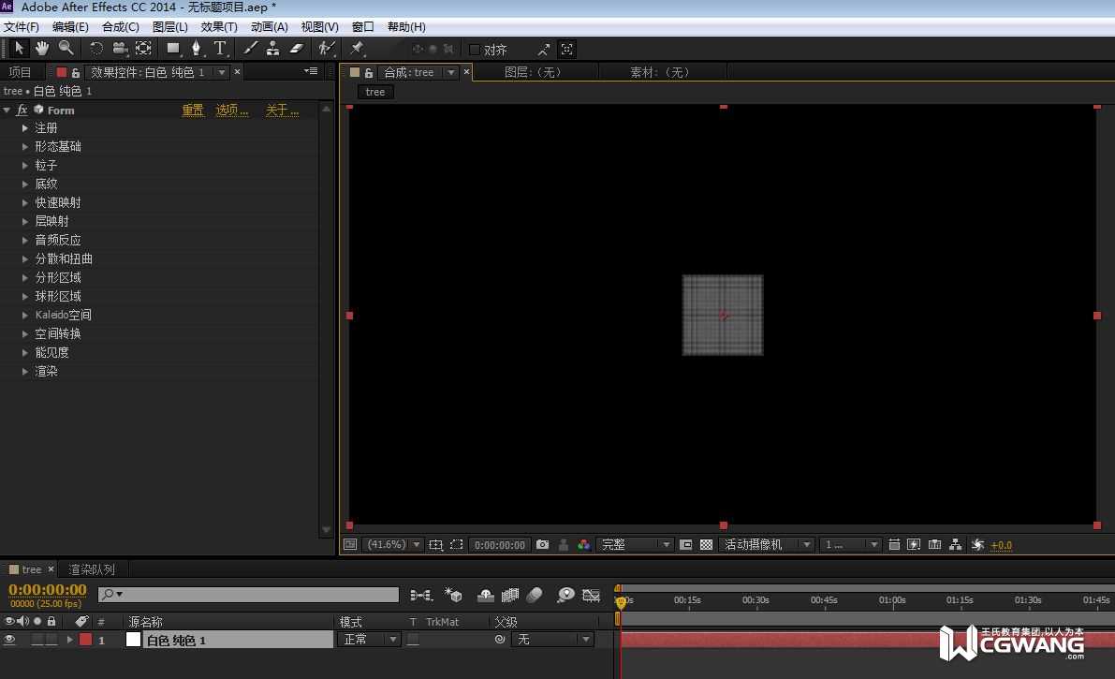Viewport: 1115px width, 679px height.
Task: Select the Rectangle shape tool
Action: 173,49
